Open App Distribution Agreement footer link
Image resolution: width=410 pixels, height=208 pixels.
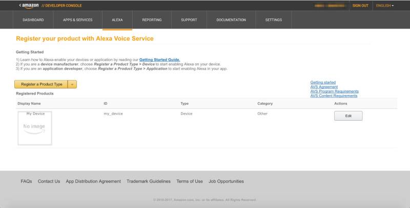click(93, 181)
